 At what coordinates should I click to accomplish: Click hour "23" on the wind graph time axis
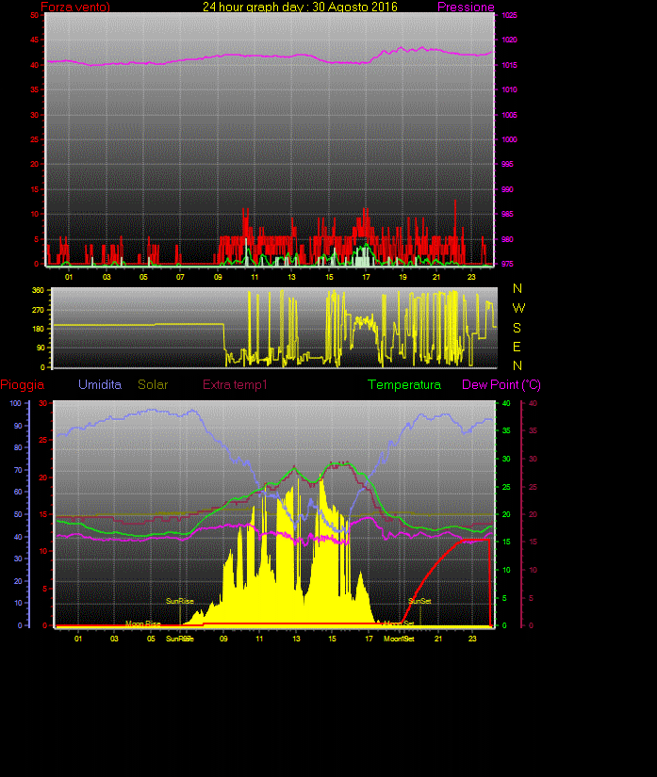pos(471,277)
